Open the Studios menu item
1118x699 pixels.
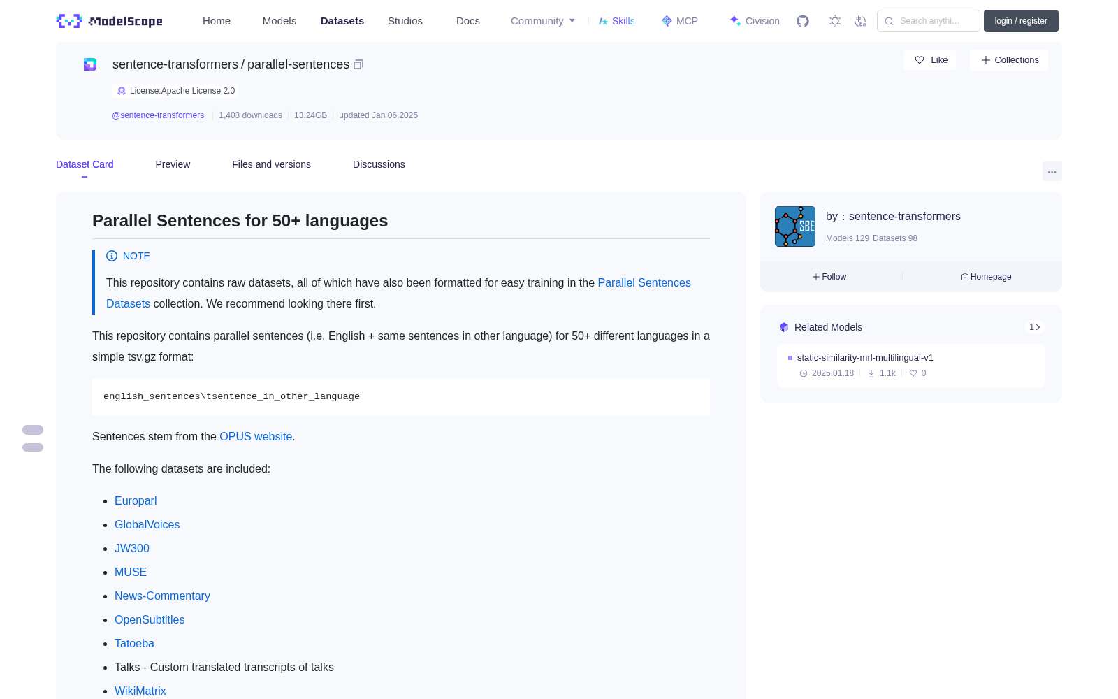(x=405, y=21)
